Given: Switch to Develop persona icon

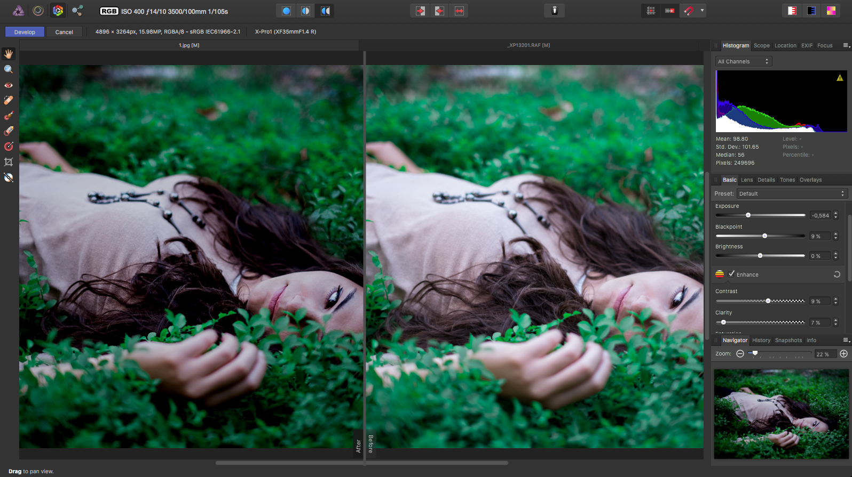Looking at the screenshot, I should click(58, 10).
